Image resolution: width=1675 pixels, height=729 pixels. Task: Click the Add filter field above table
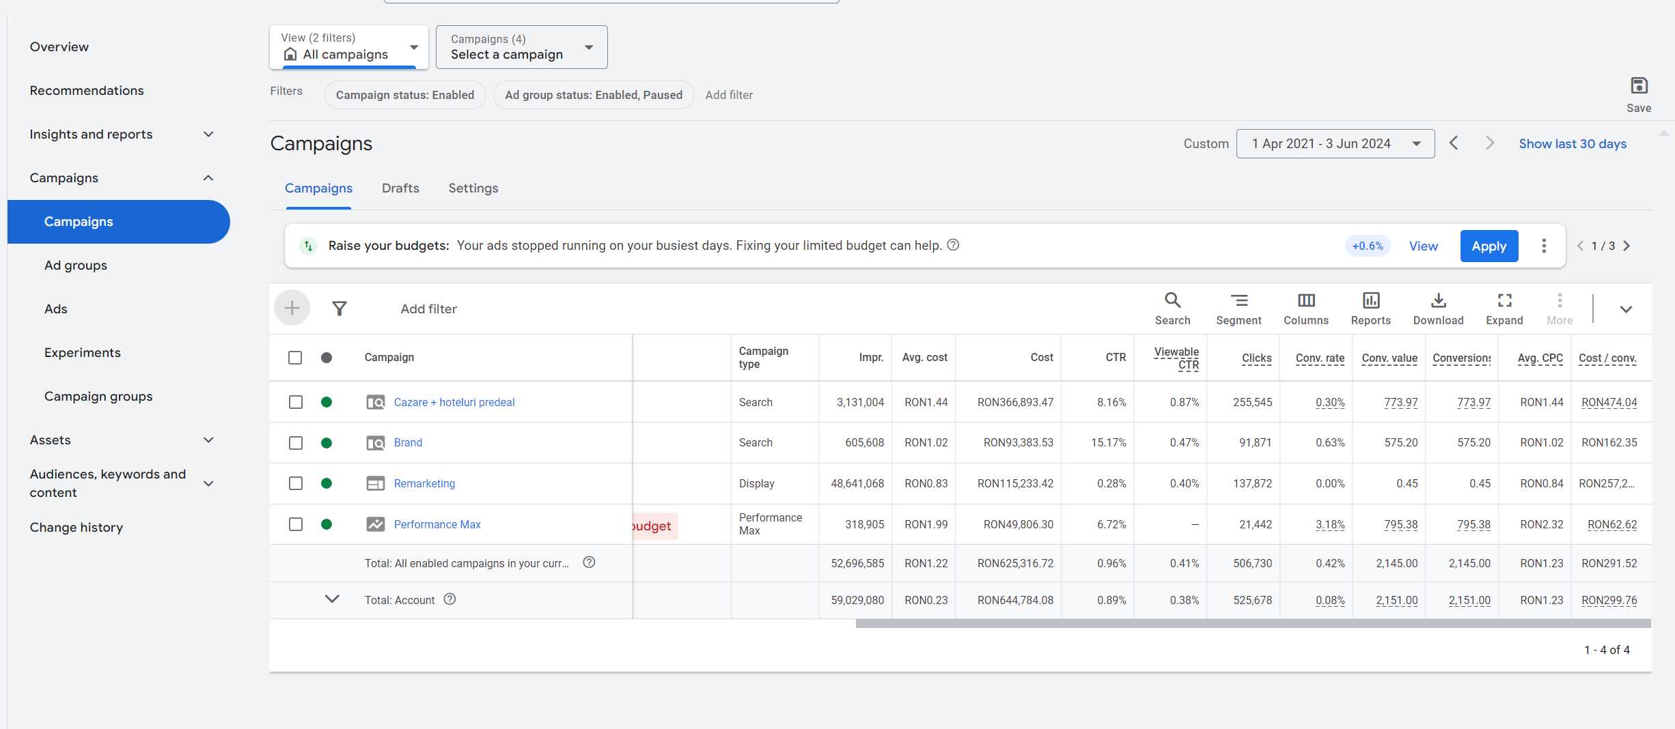click(428, 309)
